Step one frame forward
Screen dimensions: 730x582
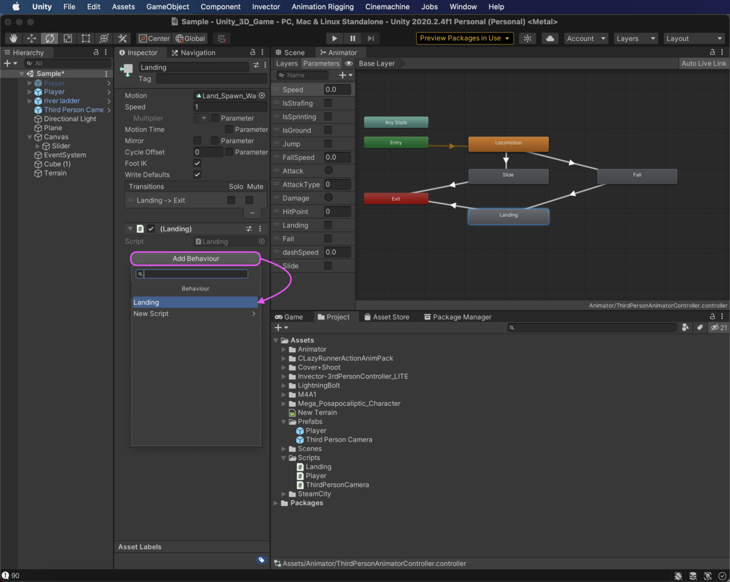370,38
